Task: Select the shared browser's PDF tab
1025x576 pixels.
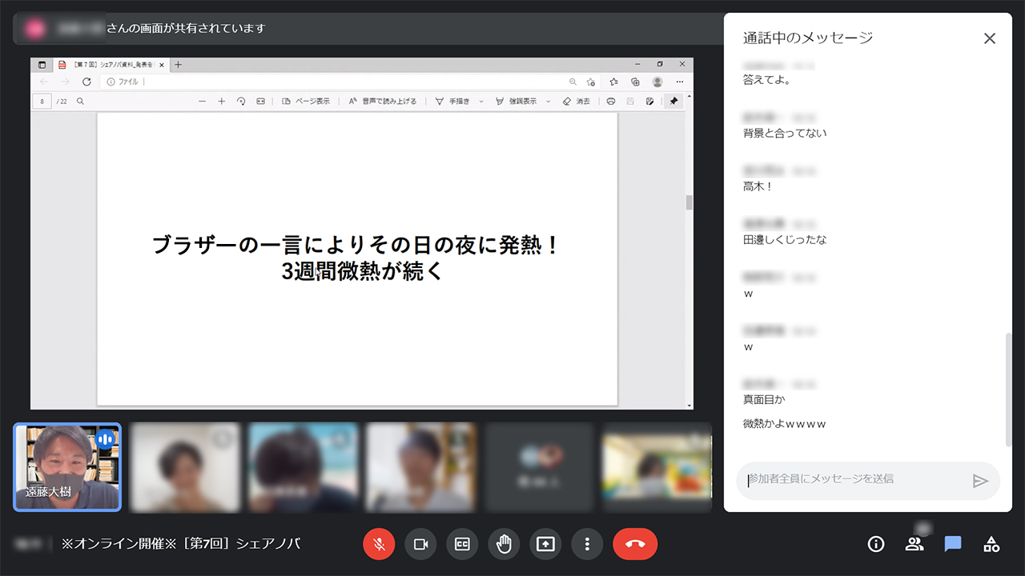Action: (x=110, y=65)
